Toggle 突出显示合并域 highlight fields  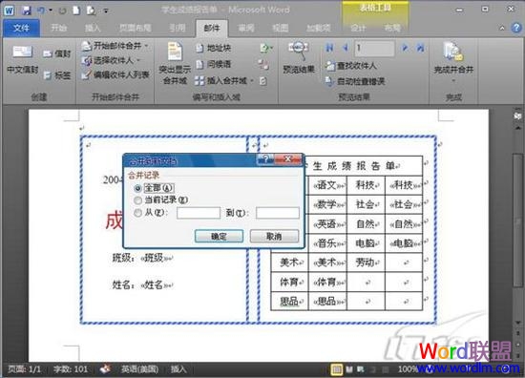[x=175, y=63]
